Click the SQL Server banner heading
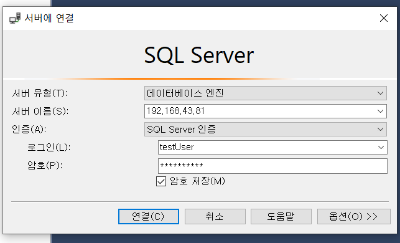This screenshot has height=243, width=400. click(199, 55)
